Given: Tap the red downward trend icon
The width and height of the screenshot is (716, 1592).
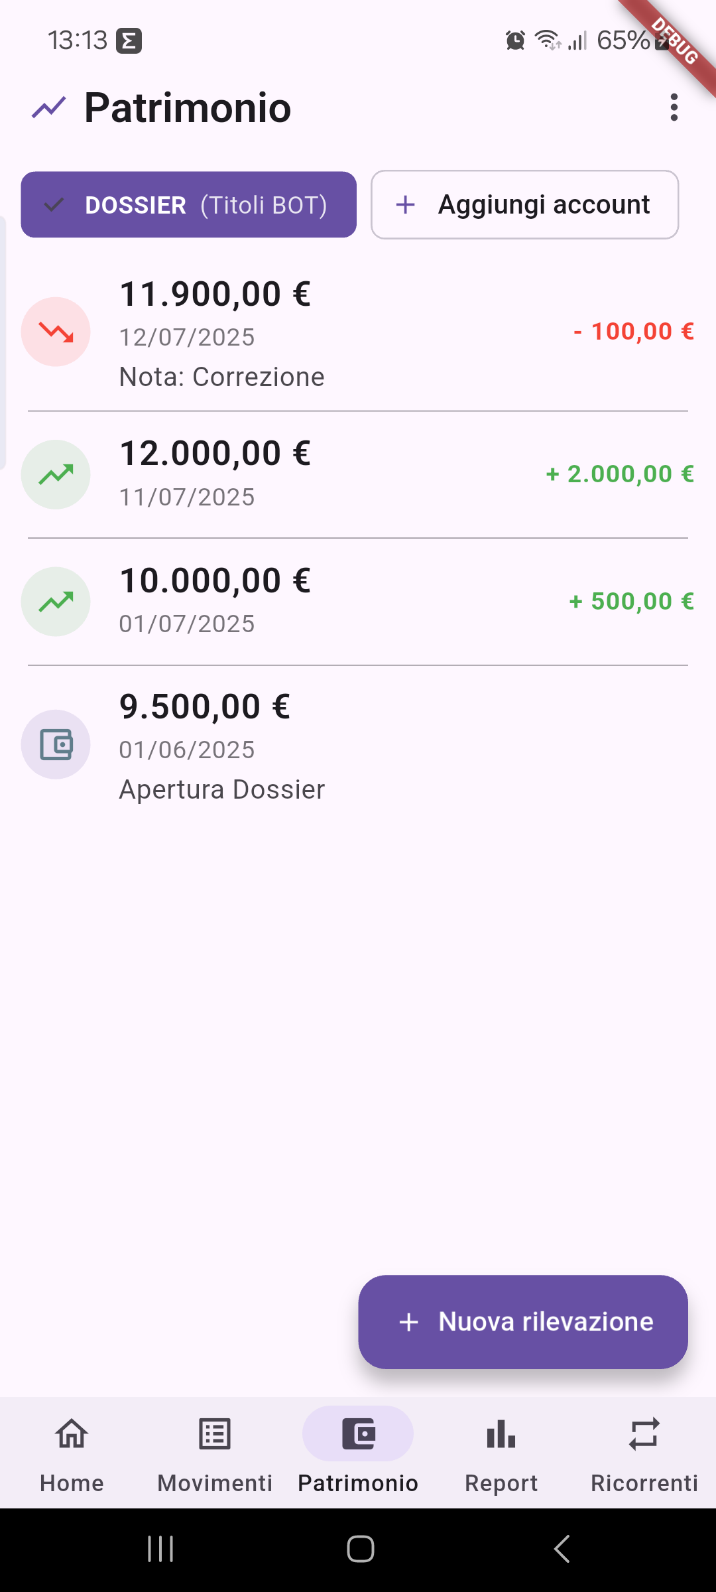Looking at the screenshot, I should tap(56, 332).
